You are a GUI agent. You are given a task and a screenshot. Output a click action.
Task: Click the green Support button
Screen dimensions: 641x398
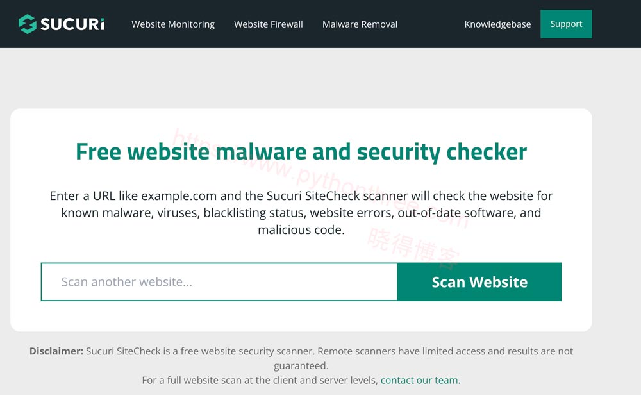pyautogui.click(x=566, y=24)
